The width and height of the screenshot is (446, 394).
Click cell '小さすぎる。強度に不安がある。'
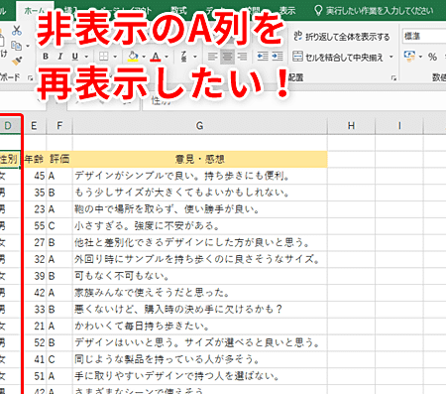point(200,226)
